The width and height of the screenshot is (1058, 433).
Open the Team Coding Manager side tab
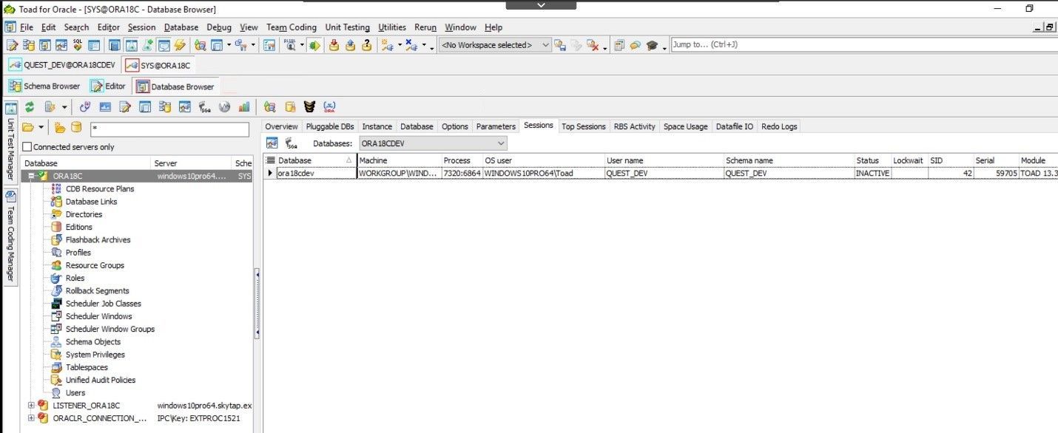10,236
